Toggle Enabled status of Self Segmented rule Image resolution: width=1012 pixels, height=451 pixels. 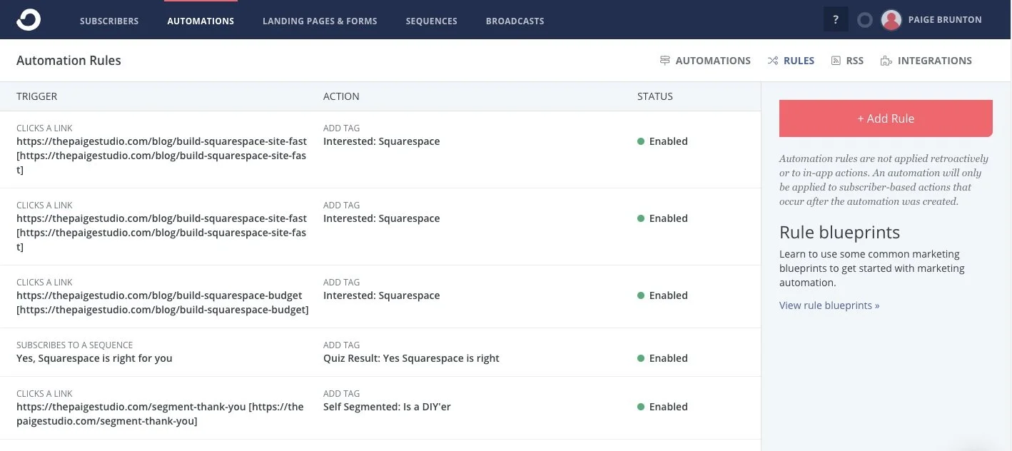[662, 407]
